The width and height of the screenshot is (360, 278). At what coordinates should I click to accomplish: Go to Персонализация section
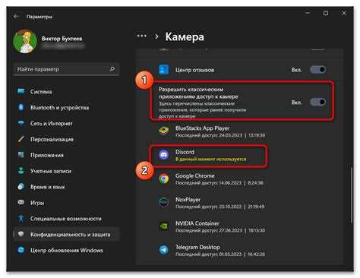52,139
